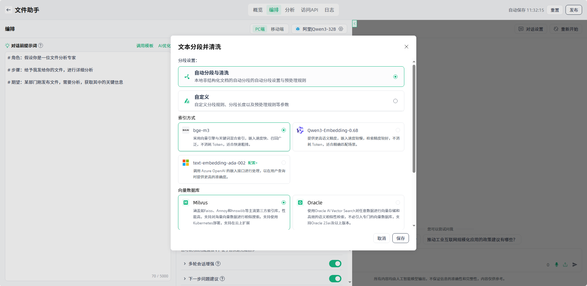Expand the 多轮会话增强 section
The image size is (587, 286).
tap(185, 264)
